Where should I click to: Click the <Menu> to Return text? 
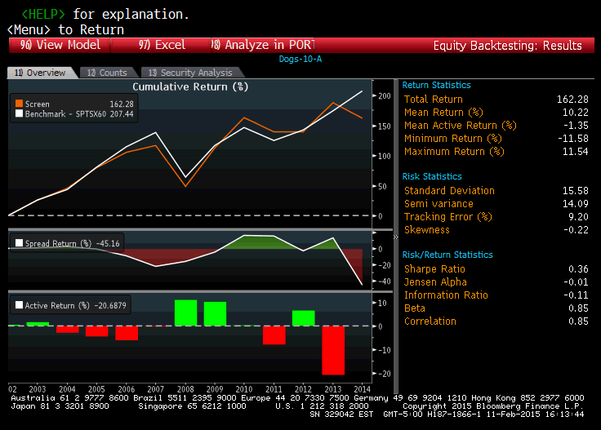(x=65, y=29)
